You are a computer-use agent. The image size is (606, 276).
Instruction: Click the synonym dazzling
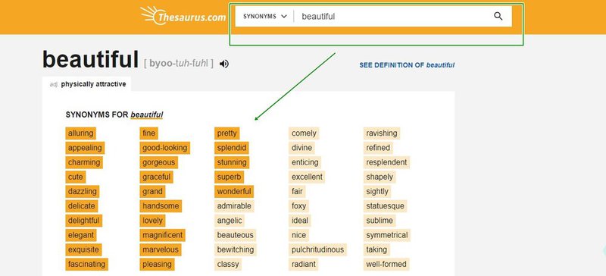pyautogui.click(x=83, y=192)
